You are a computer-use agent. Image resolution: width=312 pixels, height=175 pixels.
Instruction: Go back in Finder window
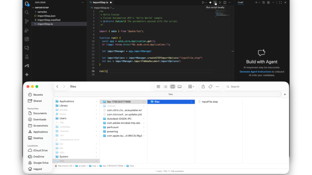(x=57, y=86)
